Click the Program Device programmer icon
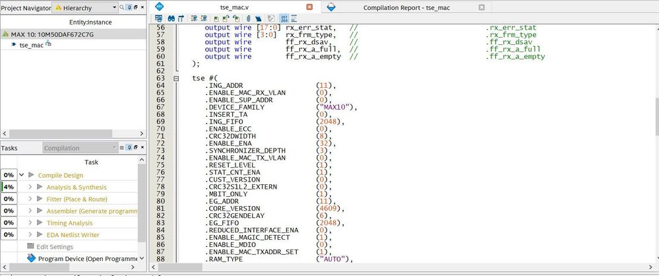The image size is (659, 276). [x=32, y=259]
